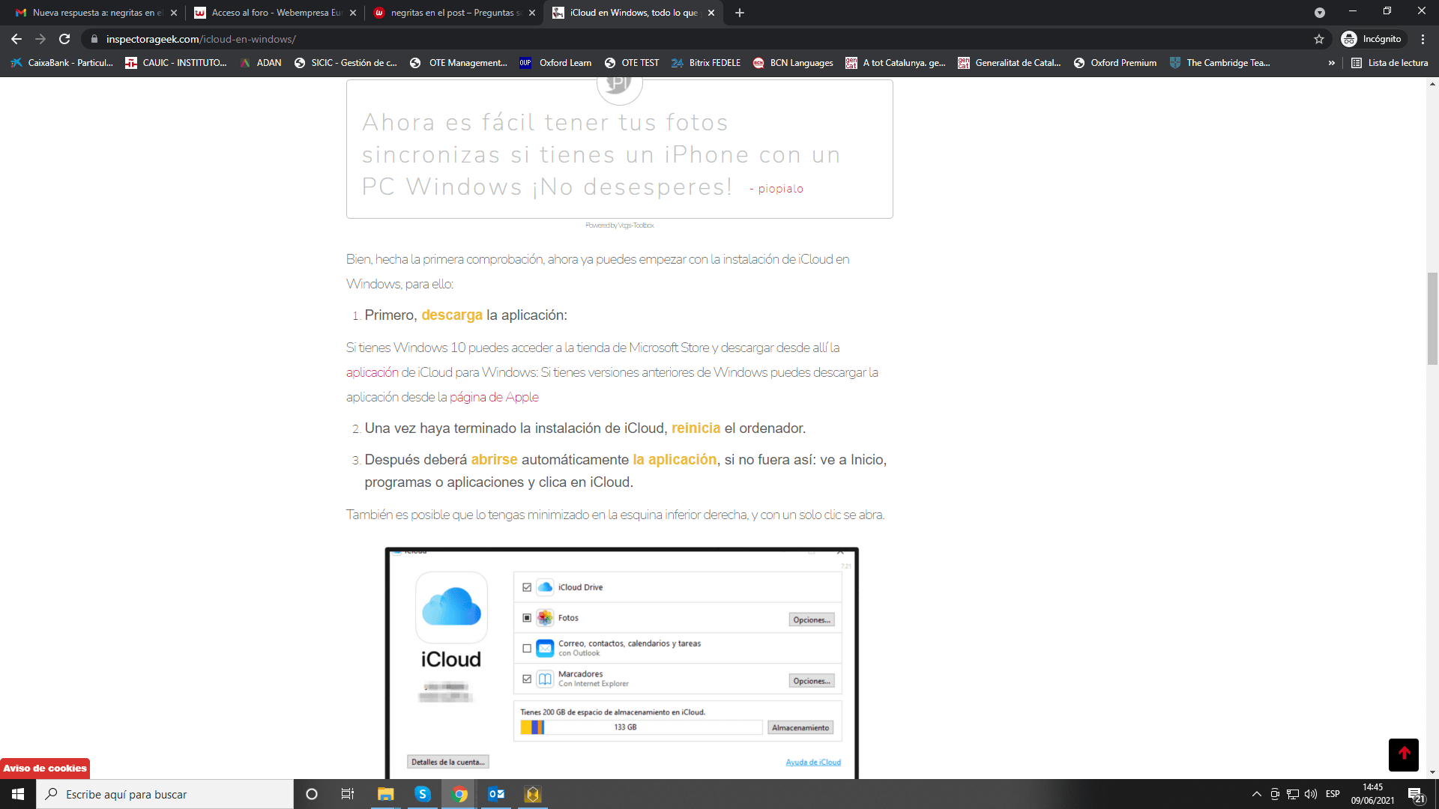This screenshot has width=1439, height=809.
Task: Open SICIC - Gestión bookmark
Action: (x=346, y=63)
